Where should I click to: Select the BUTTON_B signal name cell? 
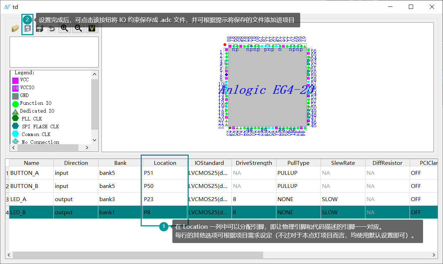click(31, 186)
